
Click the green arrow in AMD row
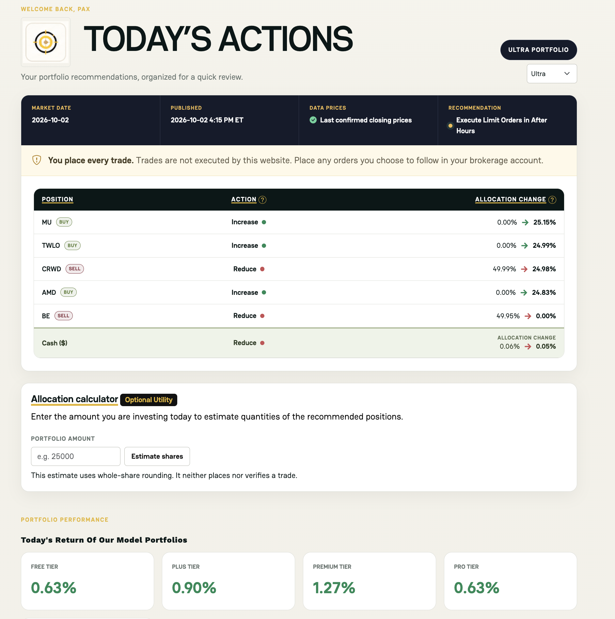pos(524,293)
